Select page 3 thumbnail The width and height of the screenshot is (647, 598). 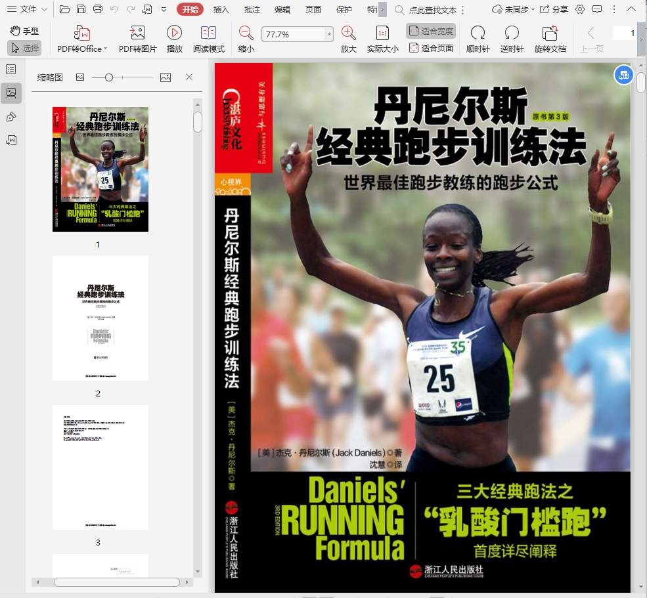tap(100, 467)
